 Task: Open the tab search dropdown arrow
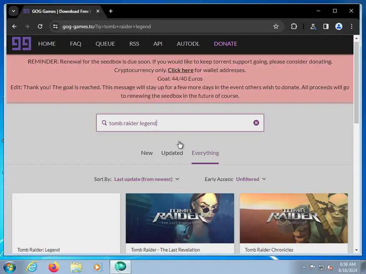tap(14, 11)
